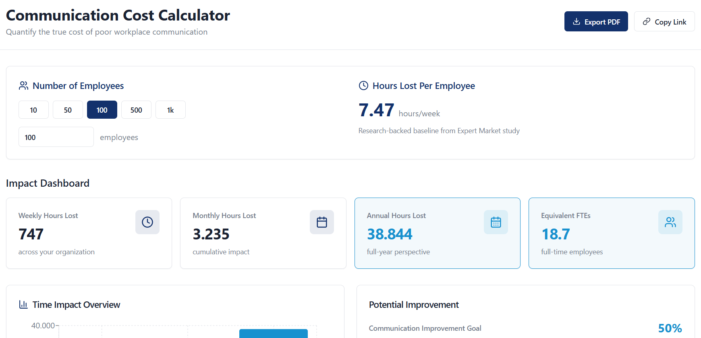Image resolution: width=701 pixels, height=338 pixels.
Task: Click the download icon in Export PDF
Action: pyautogui.click(x=577, y=21)
